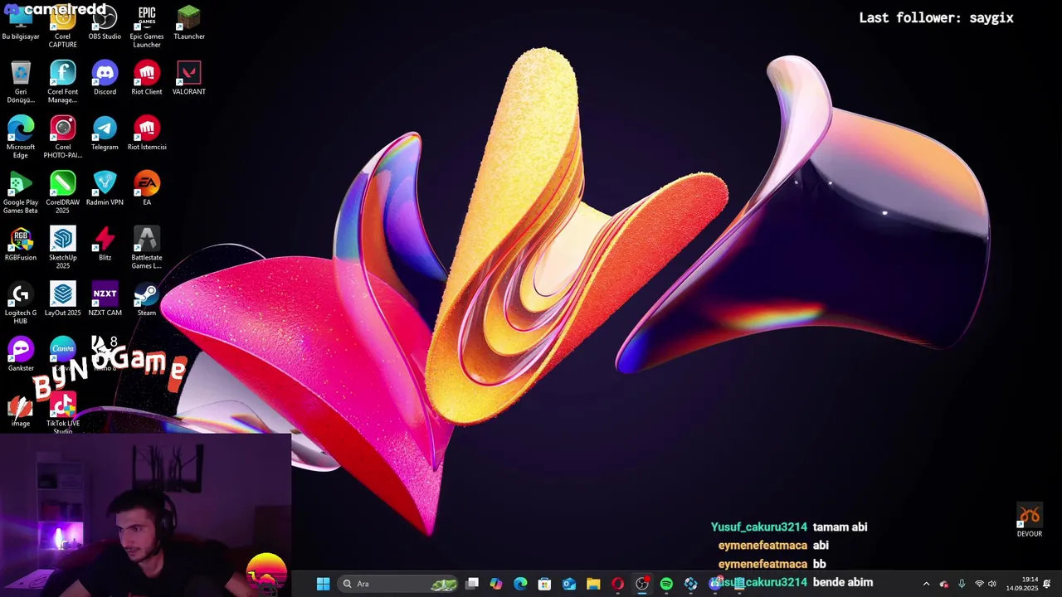Open clock showing 19:14 date
This screenshot has height=597, width=1062.
click(x=1022, y=584)
